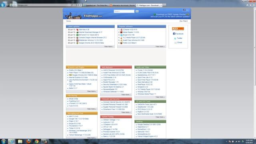This screenshot has width=256, height=144.
Task: Switch to the Alternative downloads Ubuntu tab
Action: (122, 5)
